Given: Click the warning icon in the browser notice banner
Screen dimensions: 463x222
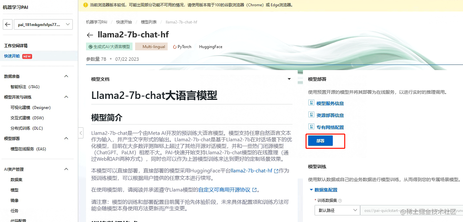Looking at the screenshot, I should [85, 5].
